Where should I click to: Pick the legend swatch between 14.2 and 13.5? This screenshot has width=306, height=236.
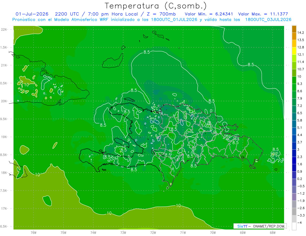tap(294, 36)
